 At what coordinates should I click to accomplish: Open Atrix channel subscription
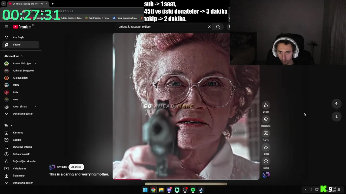click(x=21, y=92)
